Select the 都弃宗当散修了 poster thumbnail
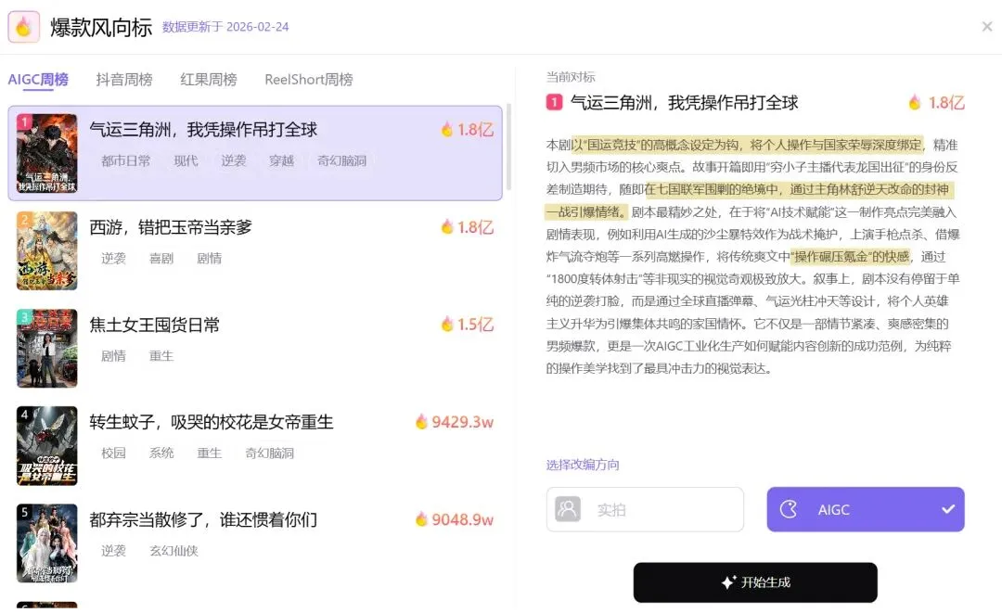This screenshot has height=613, width=1002. (46, 543)
